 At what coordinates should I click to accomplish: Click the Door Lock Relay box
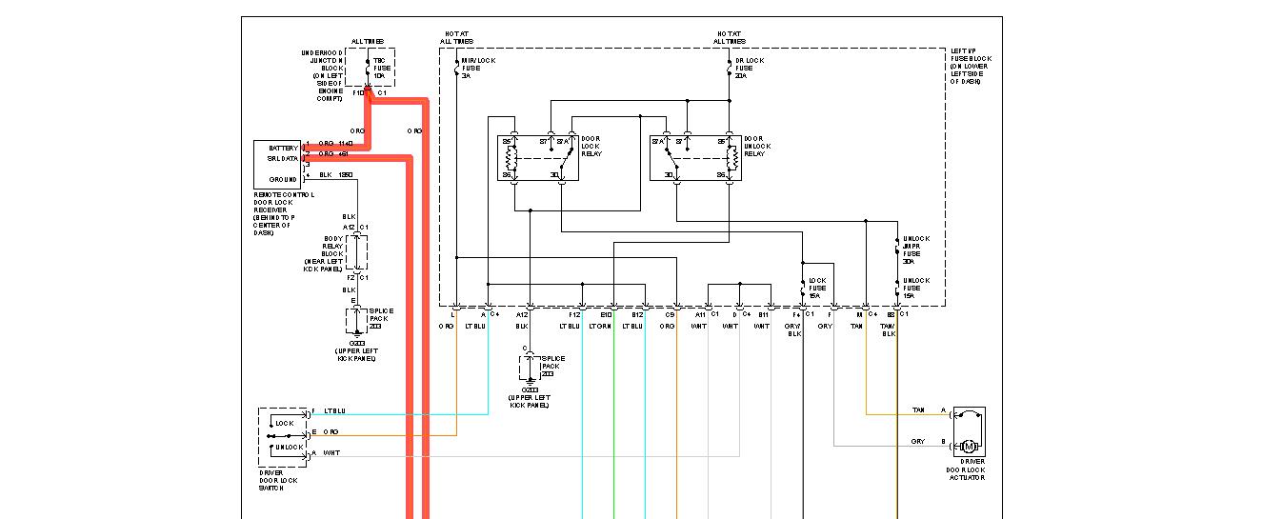[539, 157]
